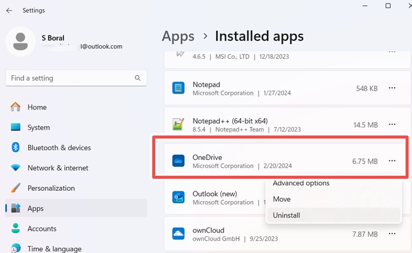Click the OneDrive cloud icon
The height and width of the screenshot is (253, 412).
click(x=178, y=160)
